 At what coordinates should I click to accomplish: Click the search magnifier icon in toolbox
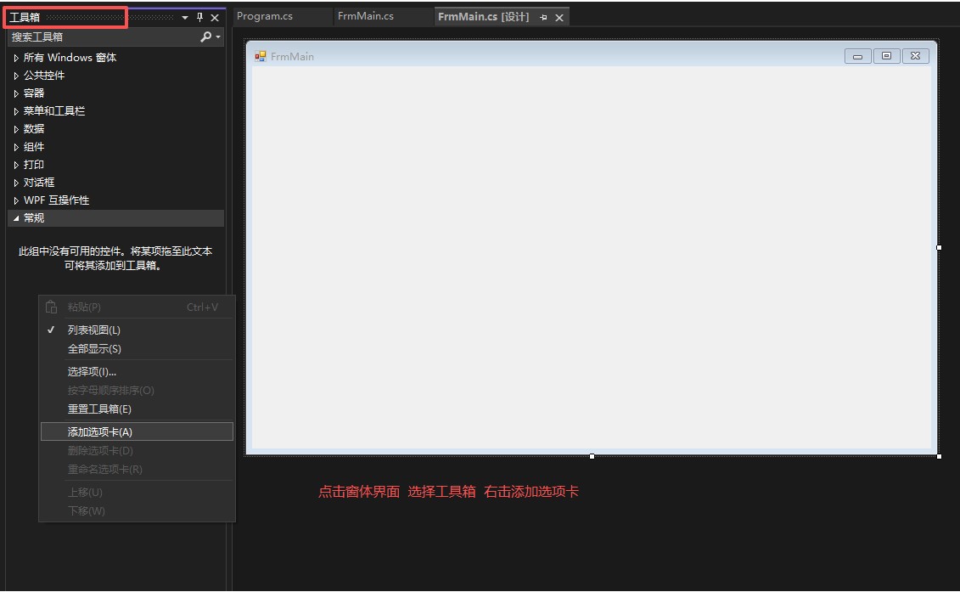click(x=205, y=37)
